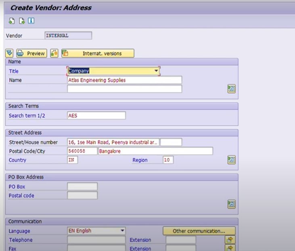This screenshot has height=251, width=295.
Task: Click the previous screen page icon
Action: 12,21
